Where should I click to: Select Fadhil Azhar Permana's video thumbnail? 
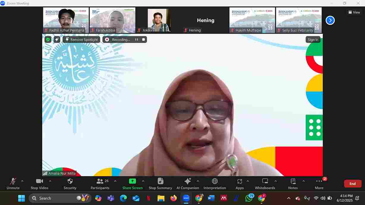pyautogui.click(x=65, y=20)
